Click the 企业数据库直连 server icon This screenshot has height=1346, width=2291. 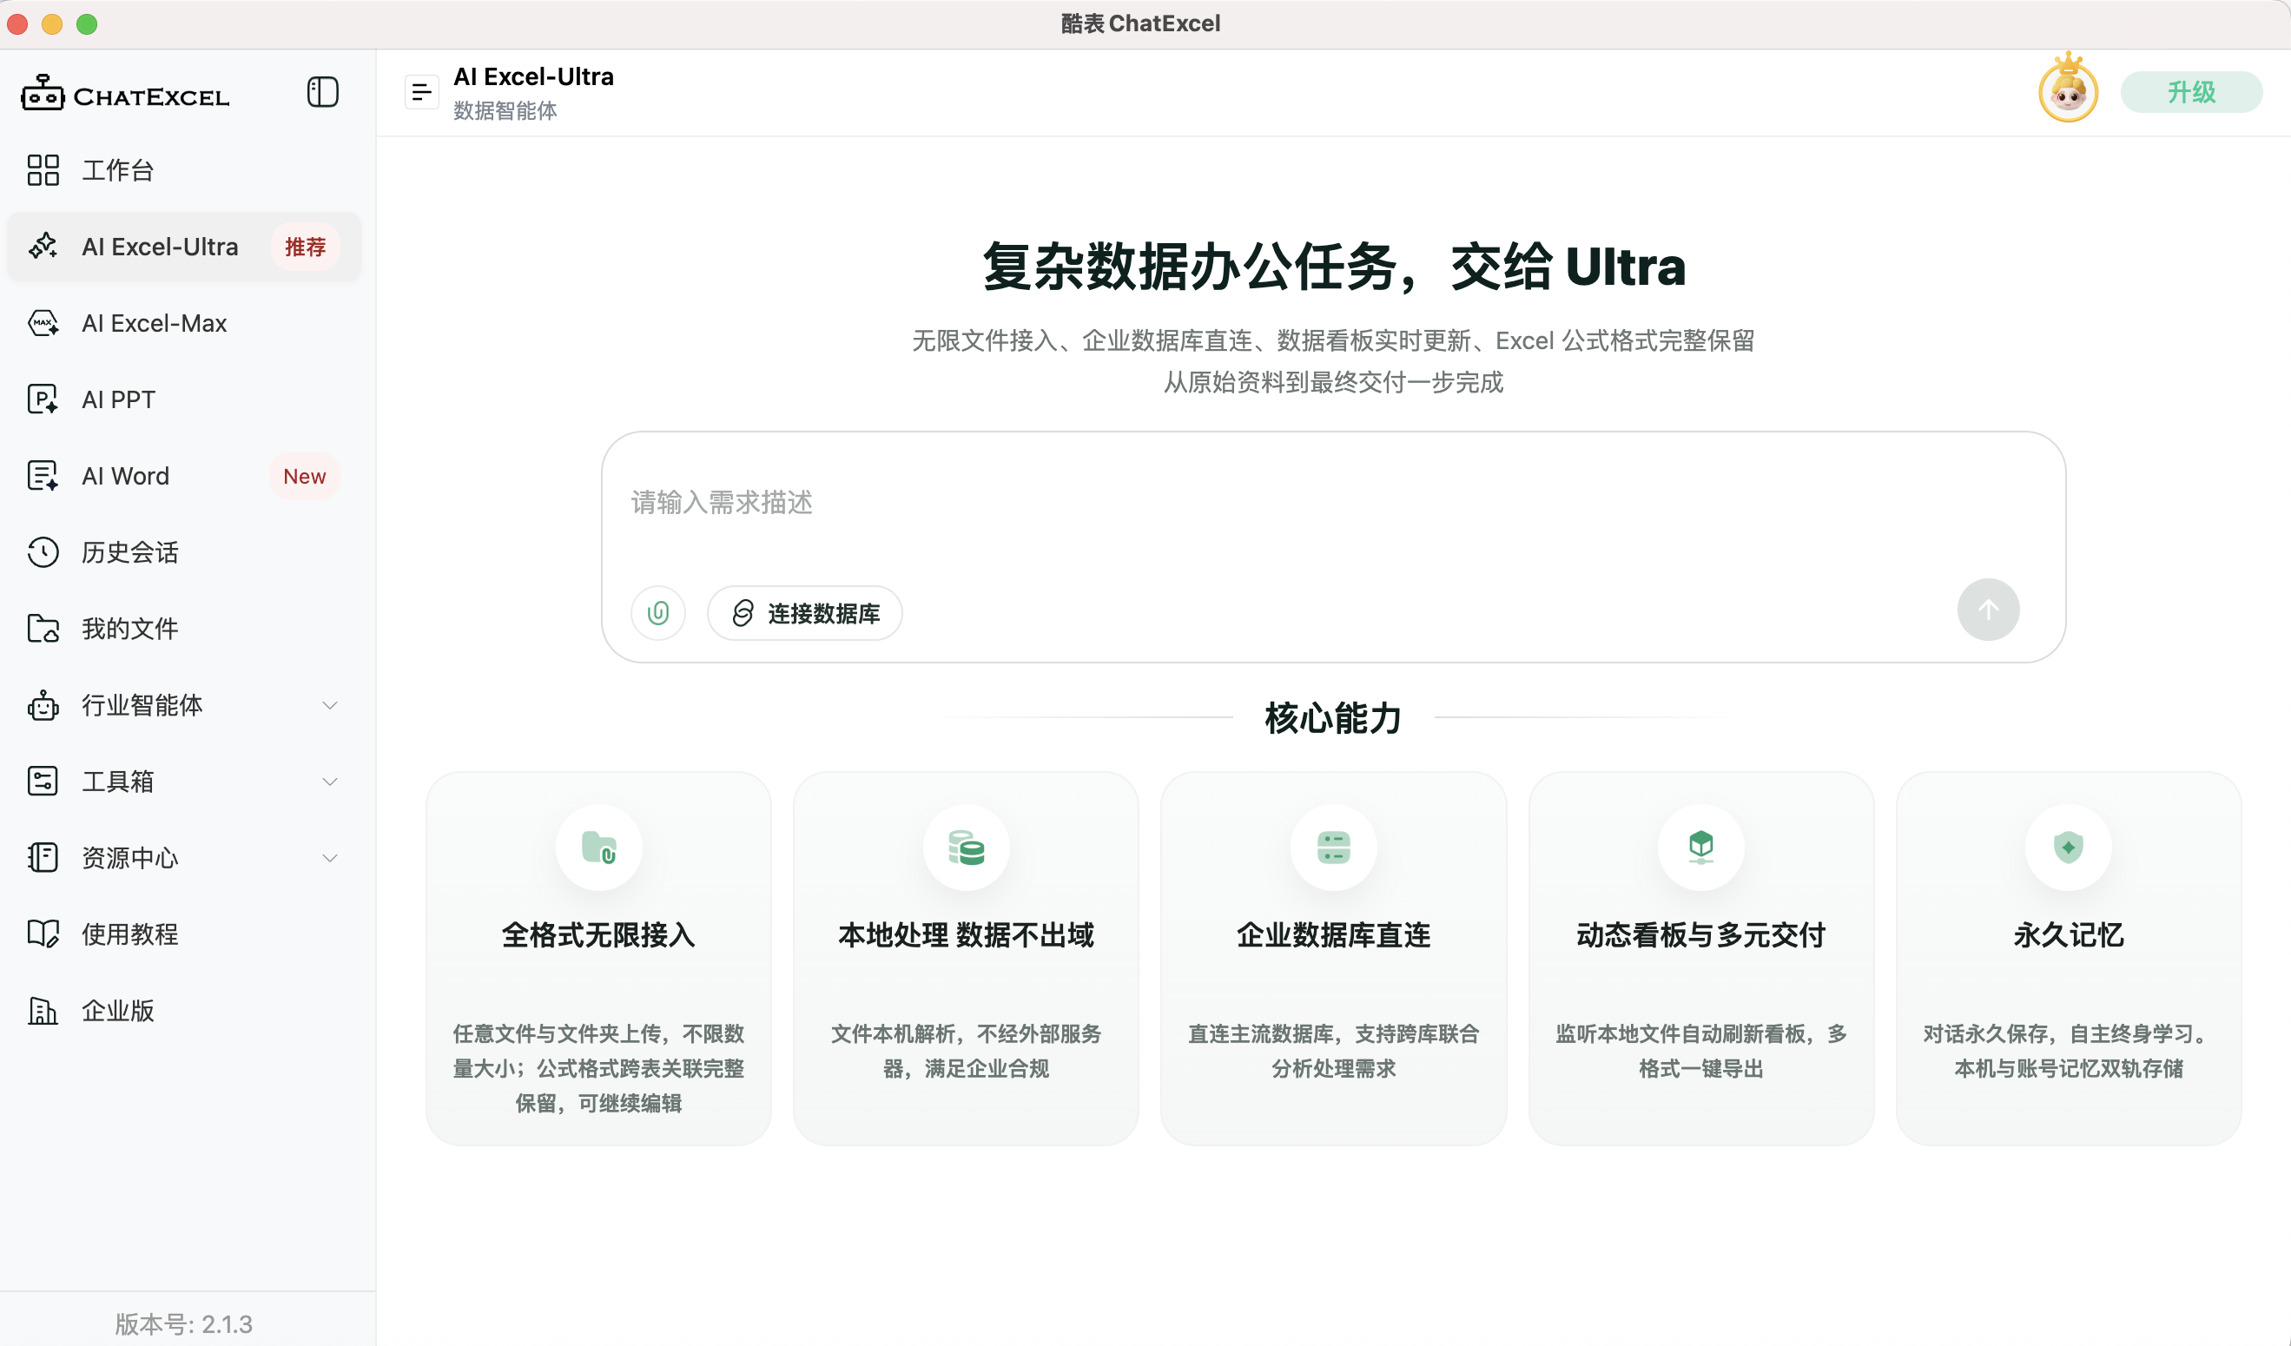point(1334,847)
